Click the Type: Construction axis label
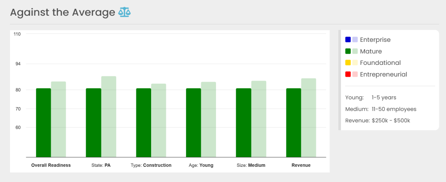 tap(151, 165)
